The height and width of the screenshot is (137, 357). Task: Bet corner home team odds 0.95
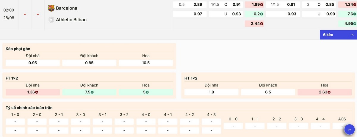[33, 63]
